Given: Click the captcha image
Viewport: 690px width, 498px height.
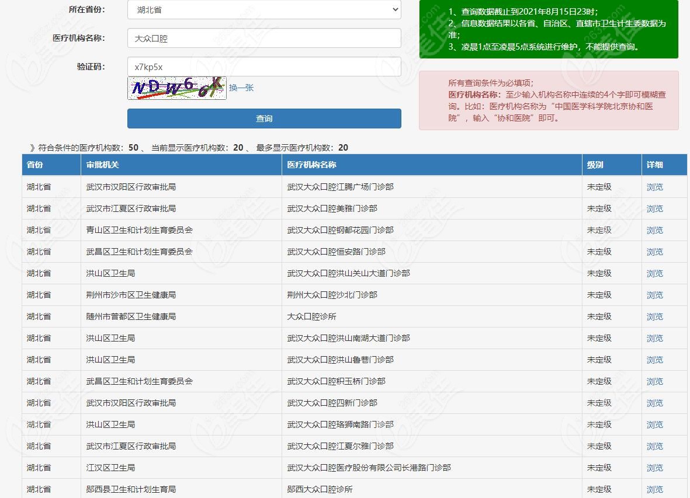Looking at the screenshot, I should (177, 88).
